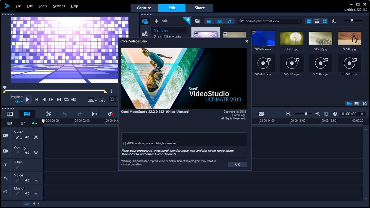Toggle video files filter in library

point(209,21)
